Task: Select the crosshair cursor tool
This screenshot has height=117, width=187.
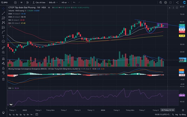Action: pyautogui.click(x=3, y=8)
